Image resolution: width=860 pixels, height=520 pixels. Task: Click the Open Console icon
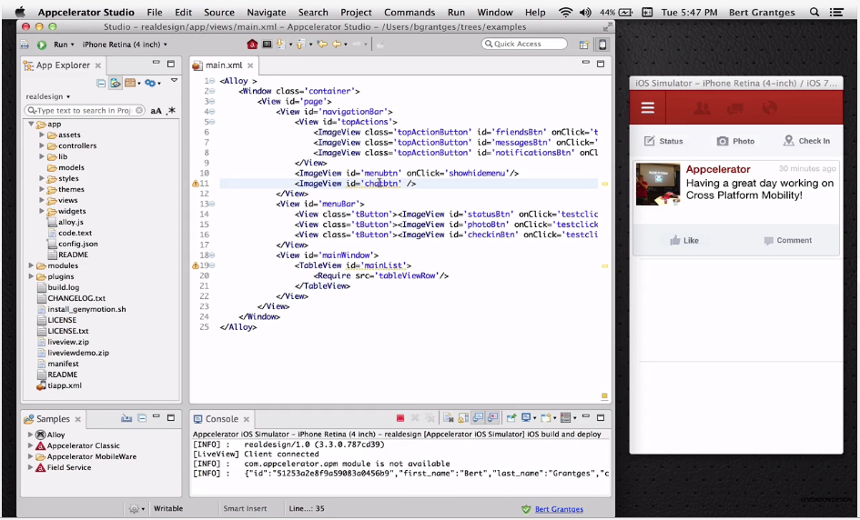coord(547,418)
